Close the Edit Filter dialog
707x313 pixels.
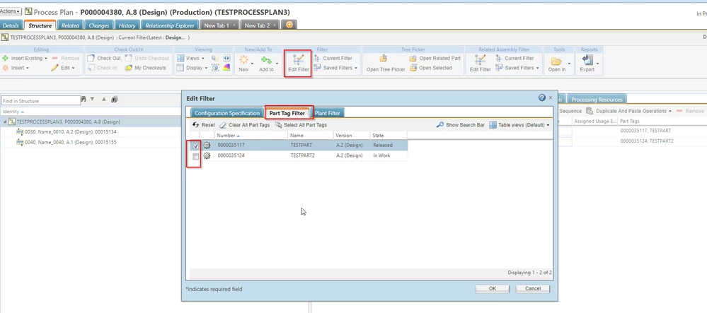(x=551, y=98)
